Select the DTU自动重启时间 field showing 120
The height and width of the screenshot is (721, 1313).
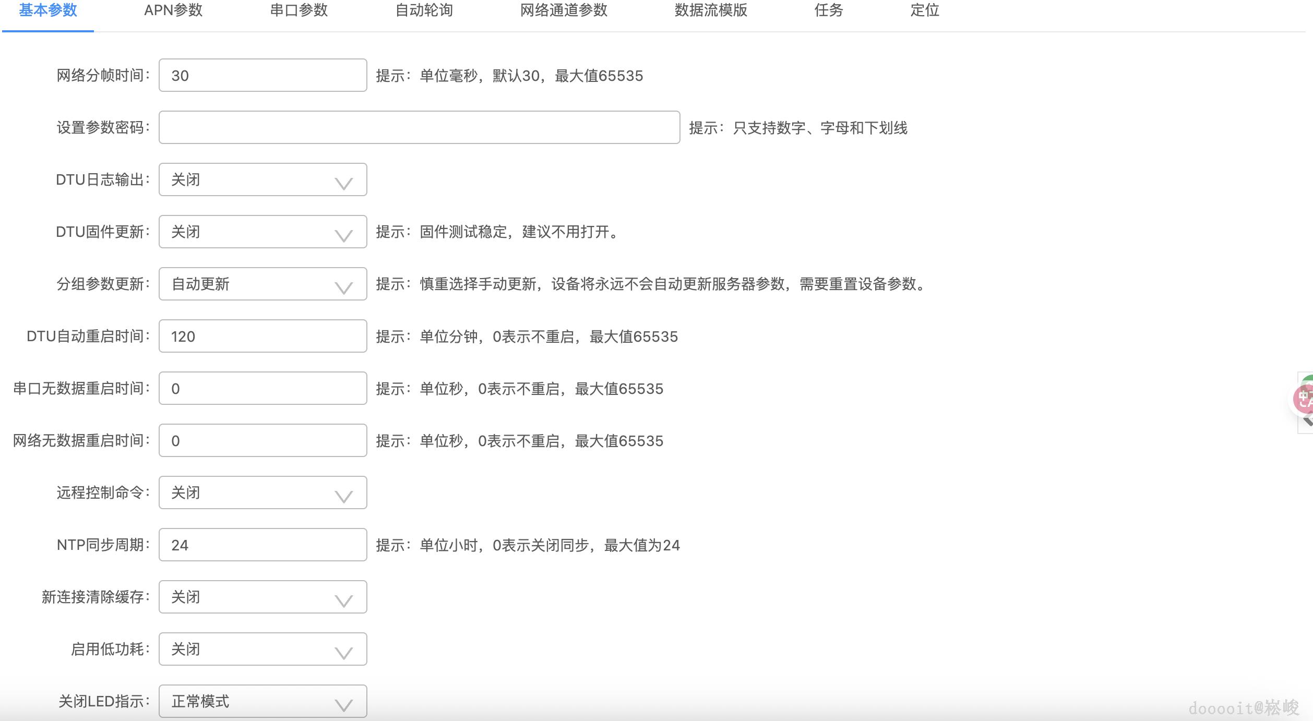262,336
